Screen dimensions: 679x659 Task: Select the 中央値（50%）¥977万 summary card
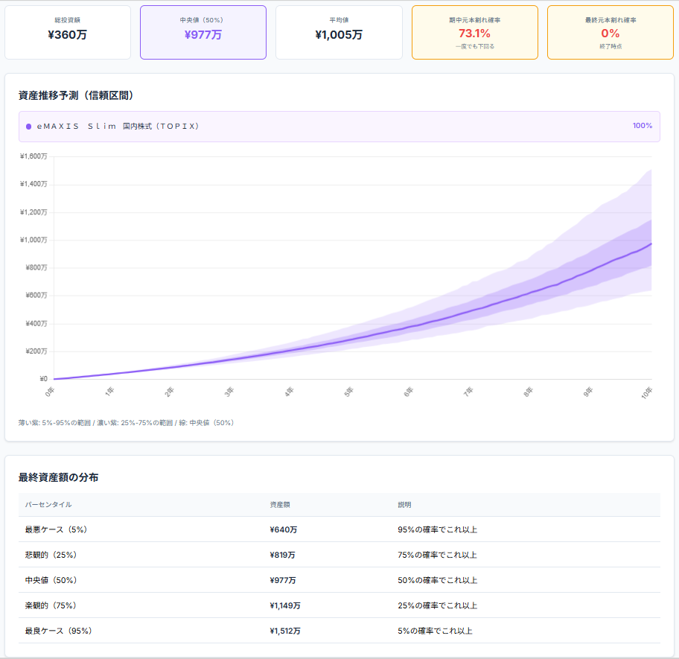click(x=203, y=33)
